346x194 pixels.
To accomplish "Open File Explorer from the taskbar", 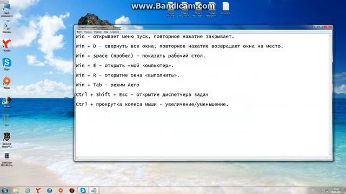I will [16, 190].
